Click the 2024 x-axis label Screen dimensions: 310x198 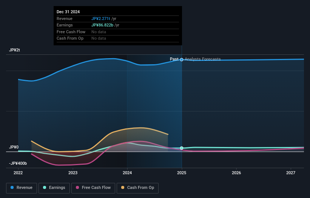coord(127,173)
